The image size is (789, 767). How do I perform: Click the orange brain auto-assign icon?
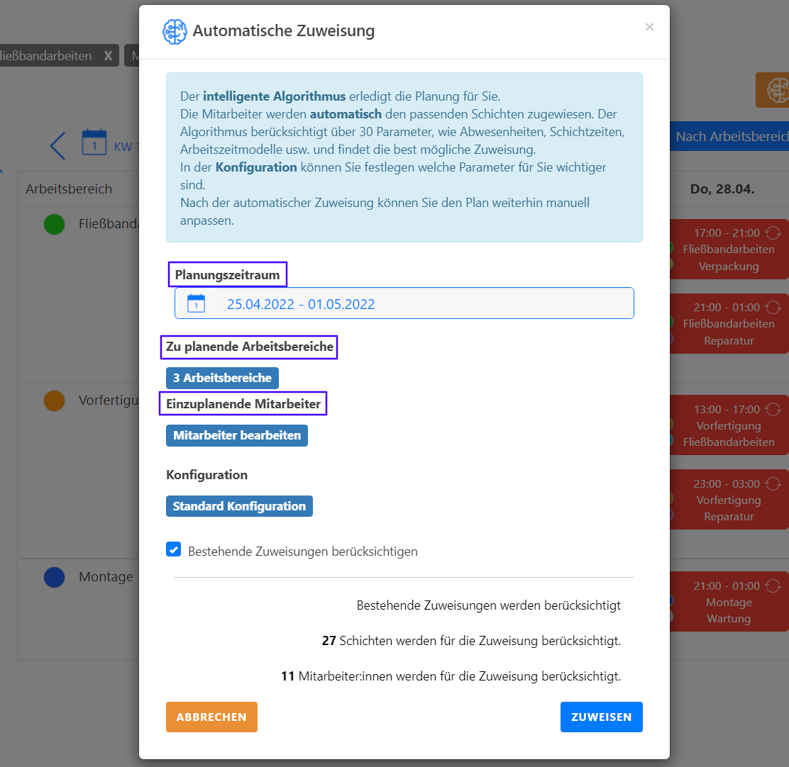(x=773, y=90)
